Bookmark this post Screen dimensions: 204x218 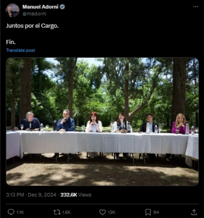point(148,212)
